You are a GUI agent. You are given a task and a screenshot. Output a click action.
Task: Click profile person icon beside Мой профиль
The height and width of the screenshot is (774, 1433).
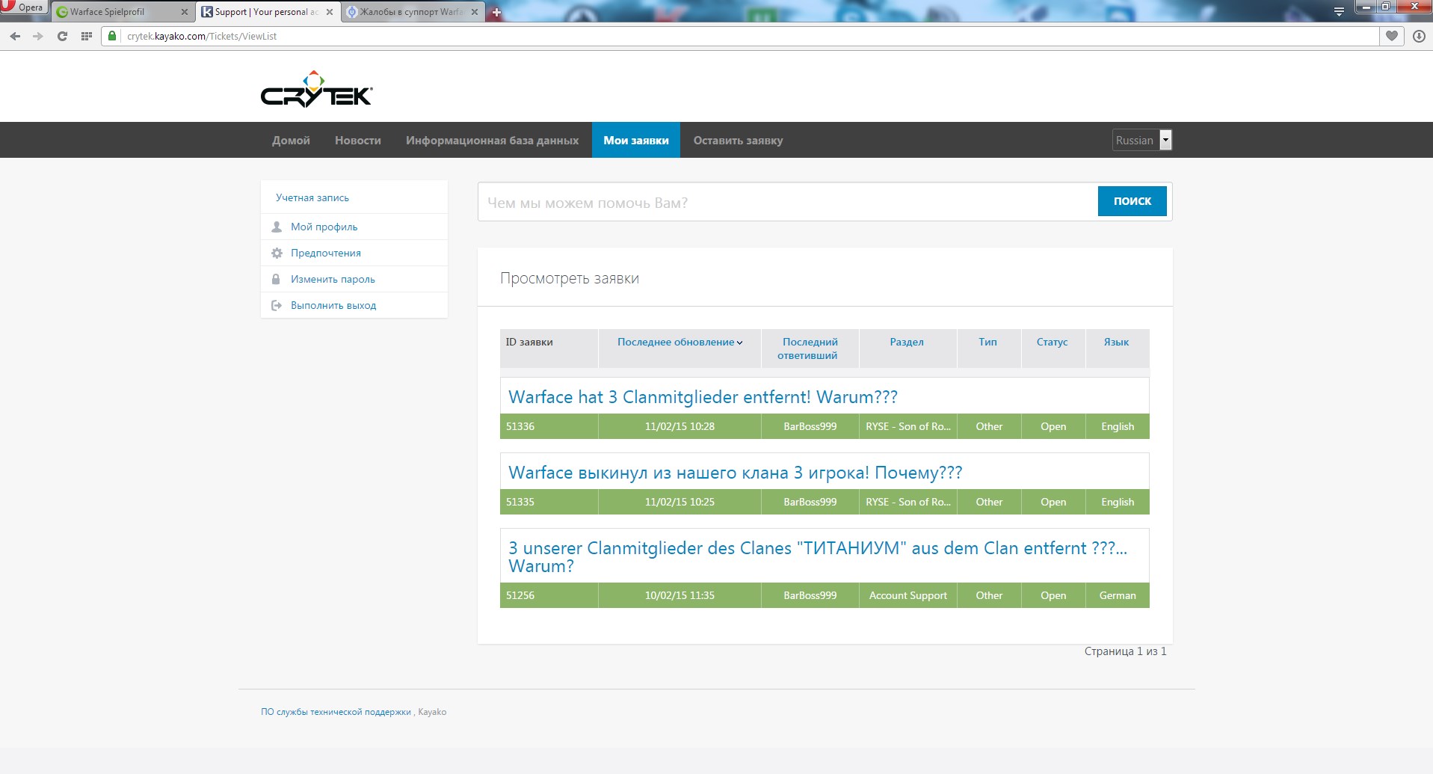point(277,227)
